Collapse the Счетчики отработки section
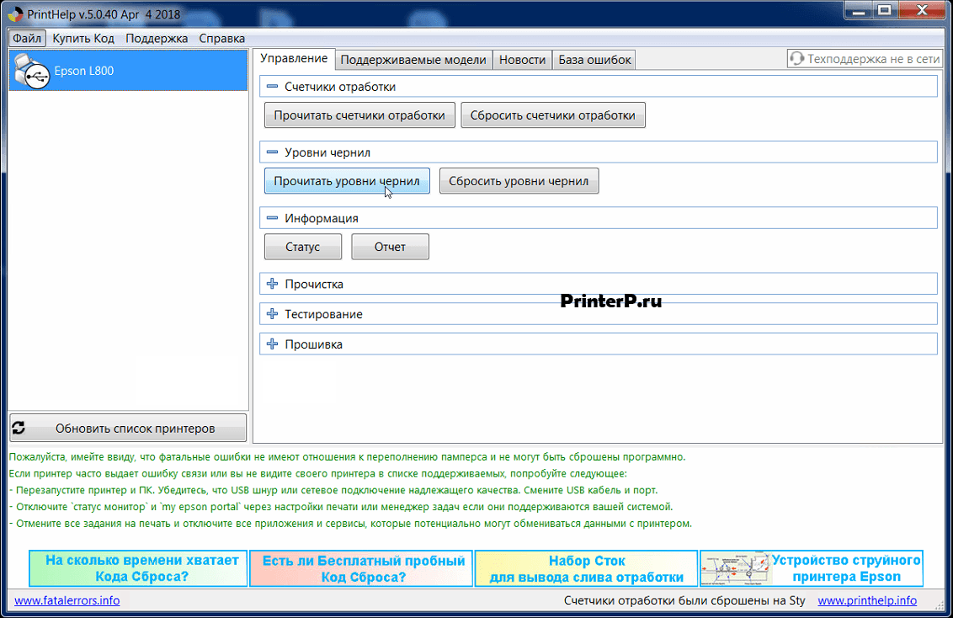The width and height of the screenshot is (953, 618). click(272, 86)
